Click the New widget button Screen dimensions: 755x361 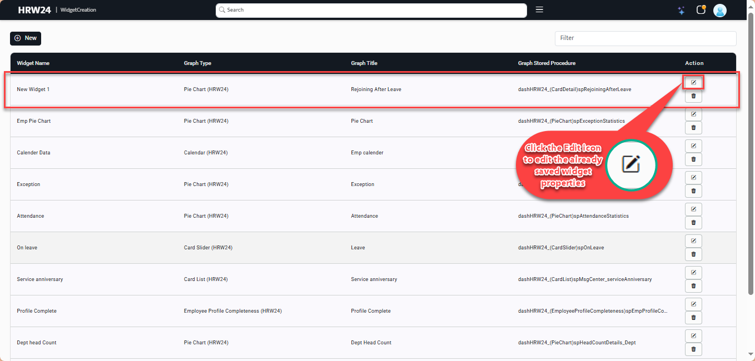point(26,38)
